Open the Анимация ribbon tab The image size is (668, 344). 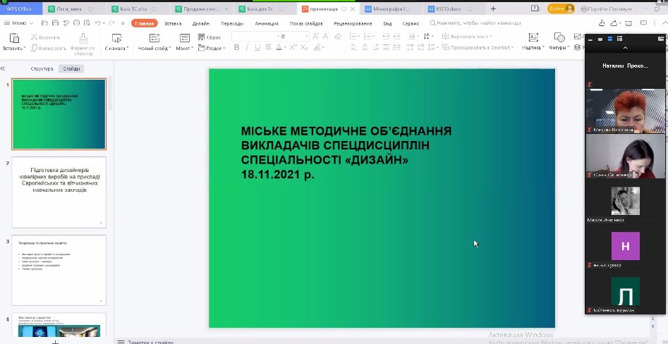tap(266, 23)
